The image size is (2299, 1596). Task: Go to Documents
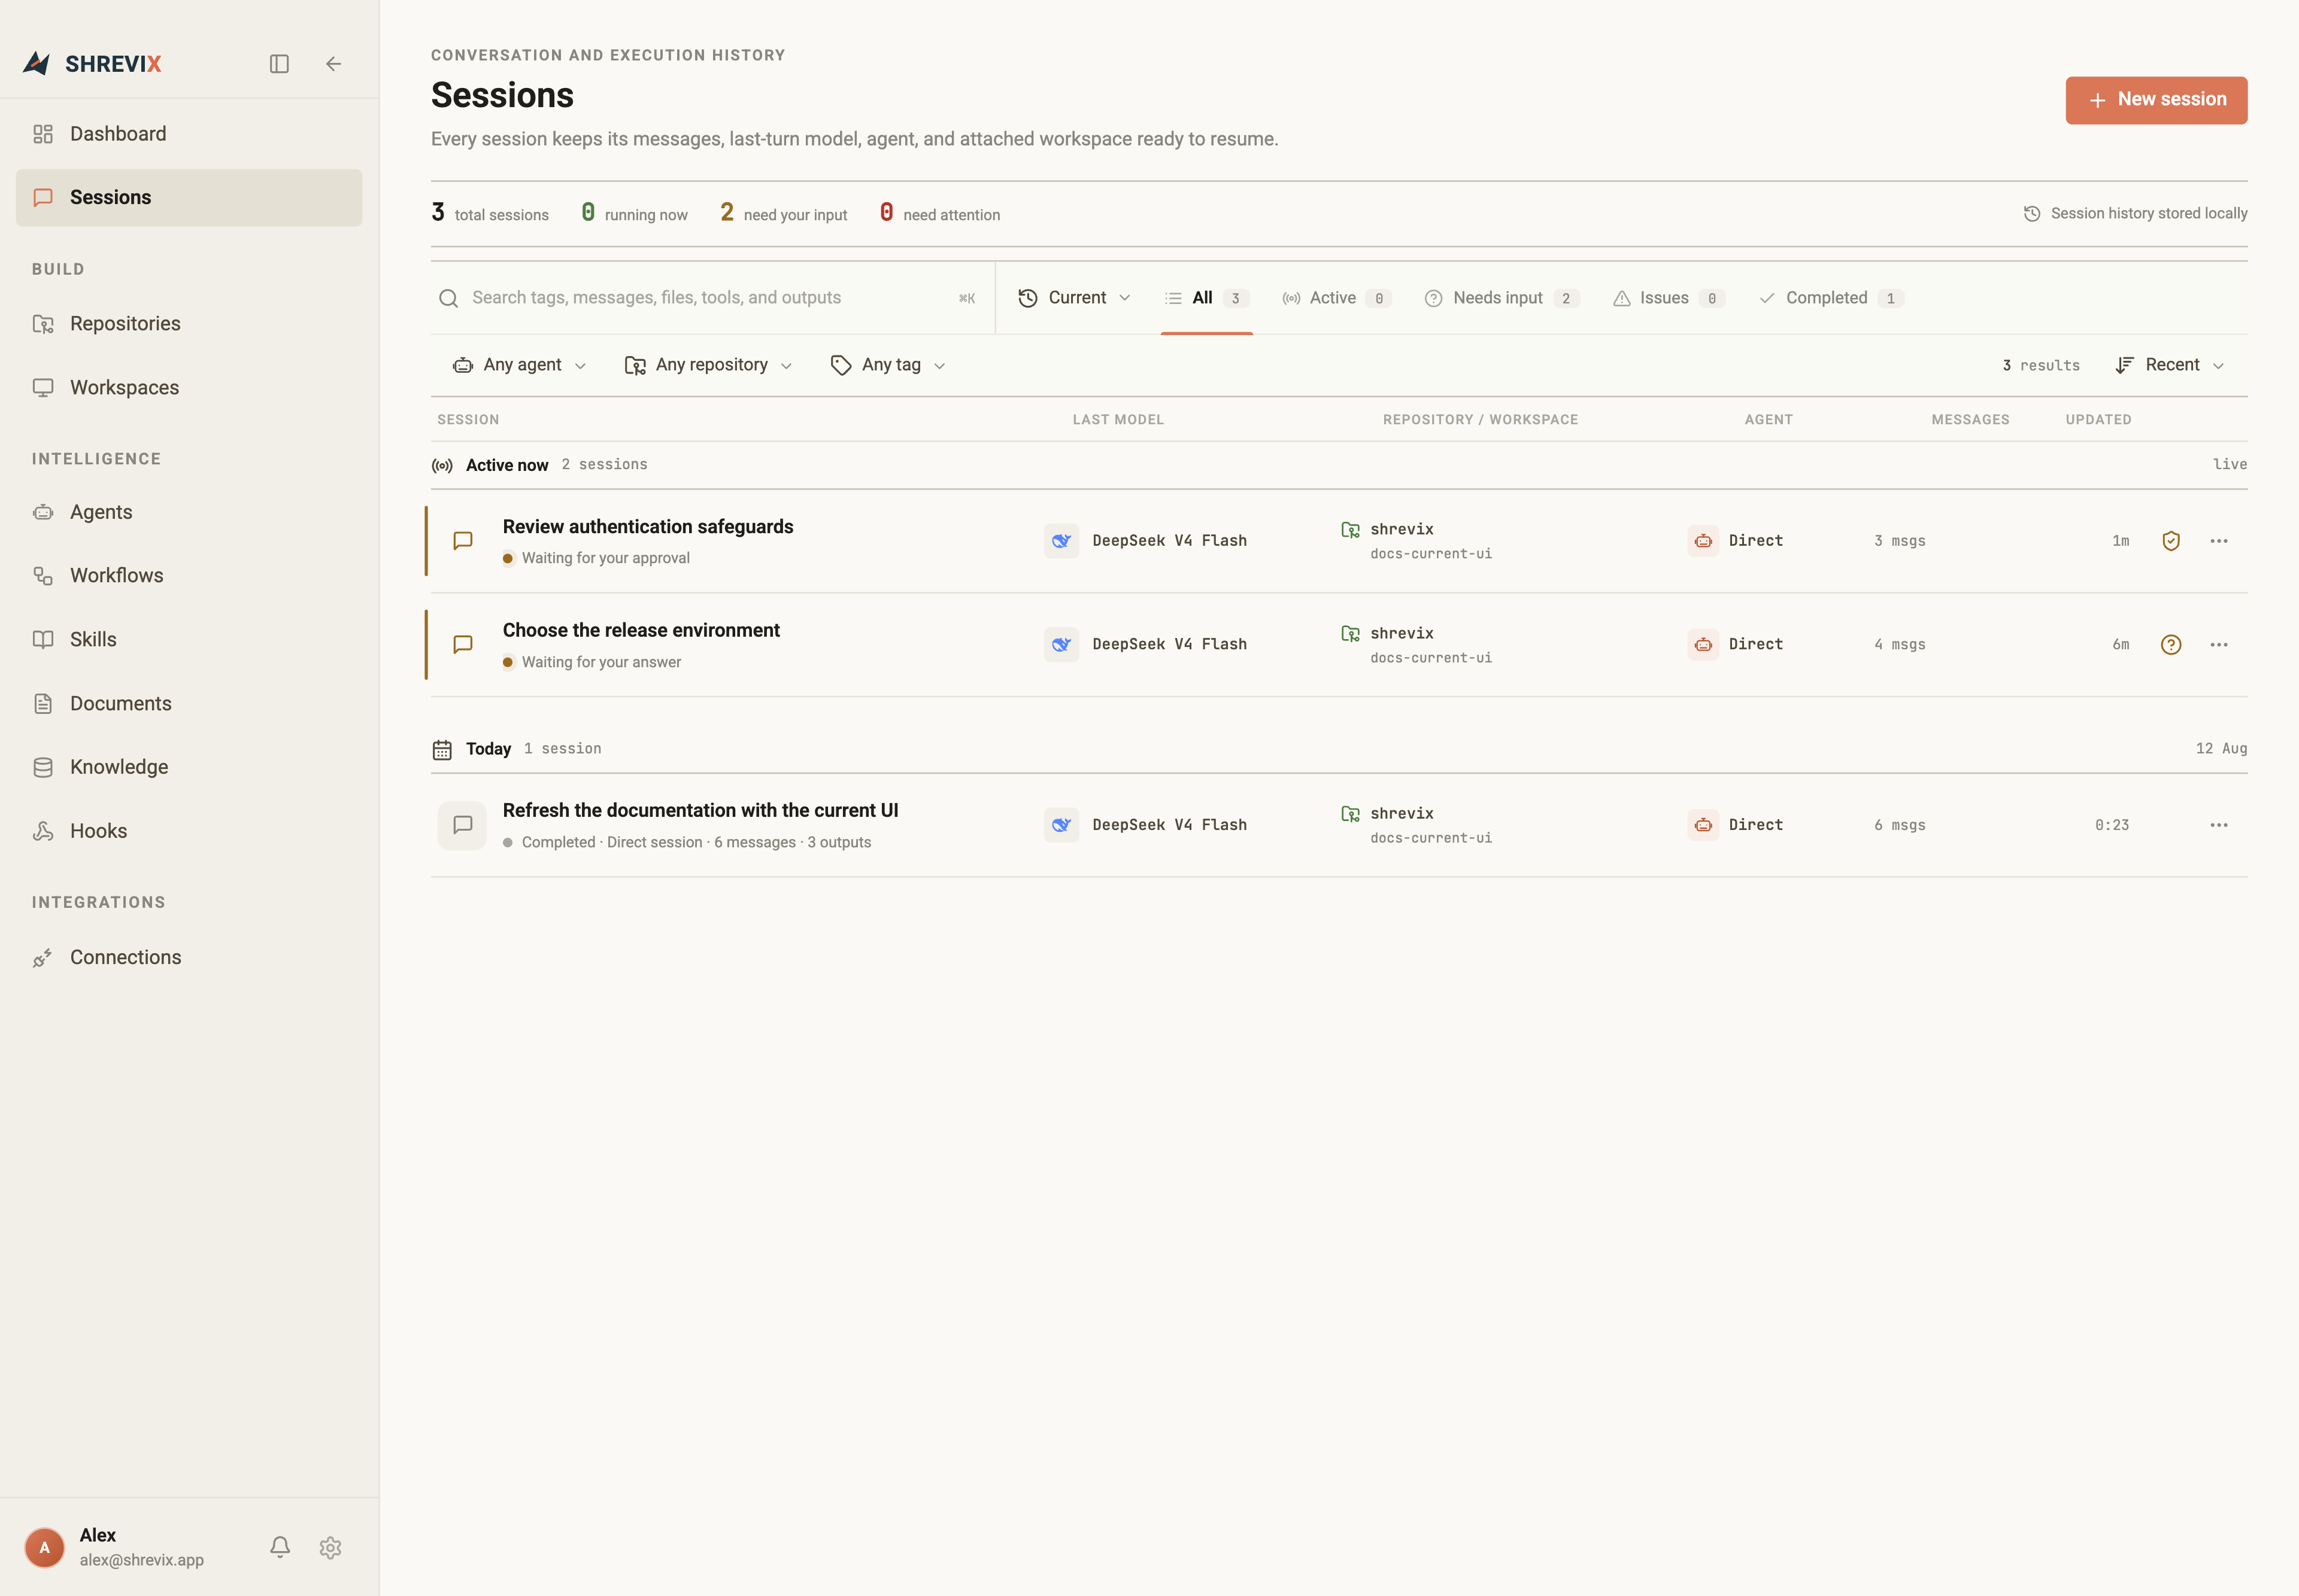coord(189,704)
